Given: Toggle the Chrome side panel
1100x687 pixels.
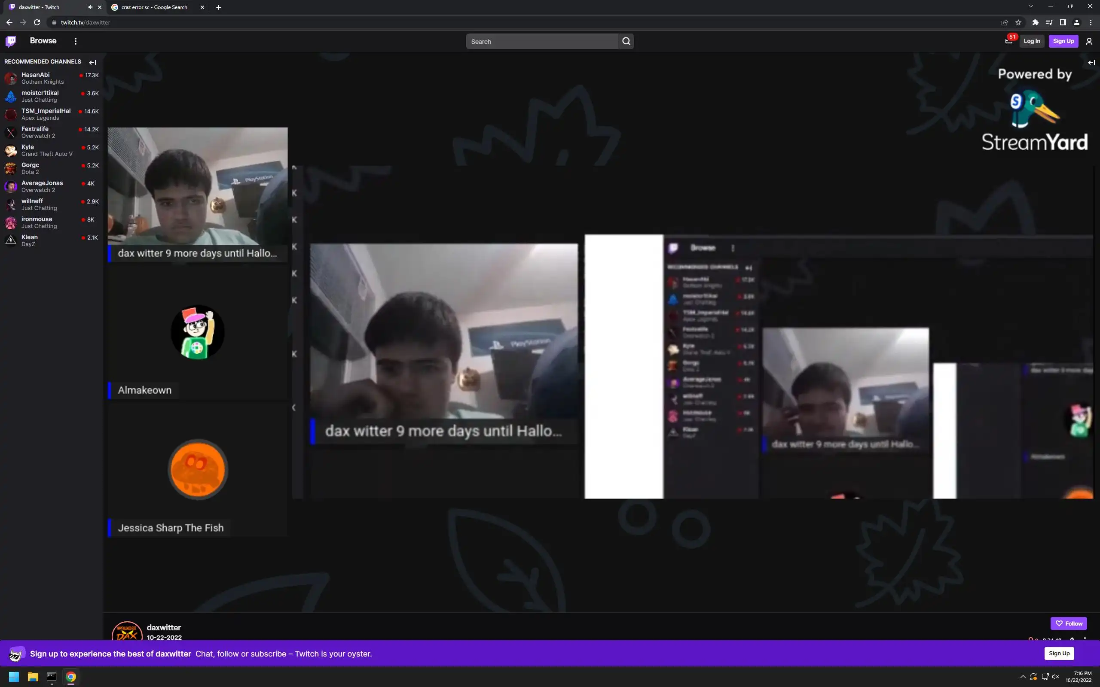Looking at the screenshot, I should pos(1063,22).
